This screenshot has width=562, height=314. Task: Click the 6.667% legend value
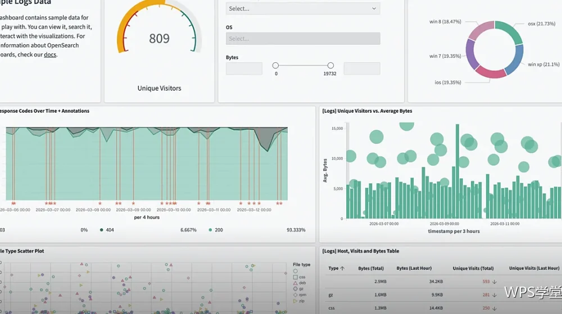click(x=188, y=230)
